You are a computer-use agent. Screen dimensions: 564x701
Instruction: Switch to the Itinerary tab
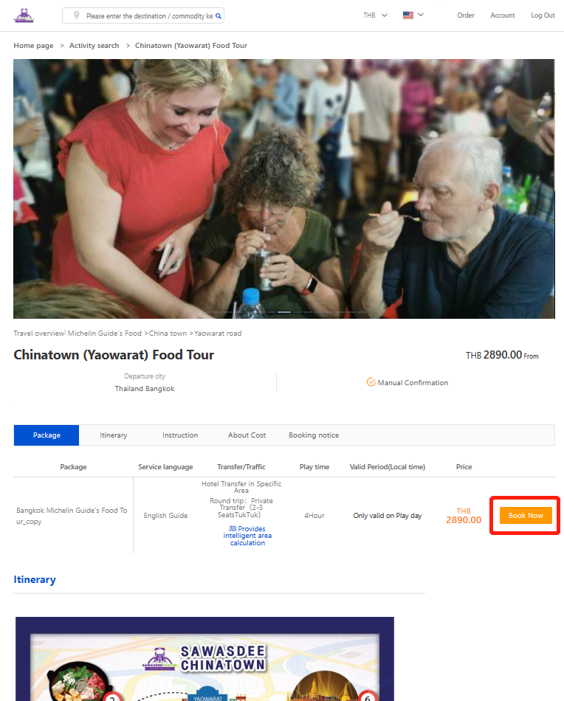click(113, 435)
